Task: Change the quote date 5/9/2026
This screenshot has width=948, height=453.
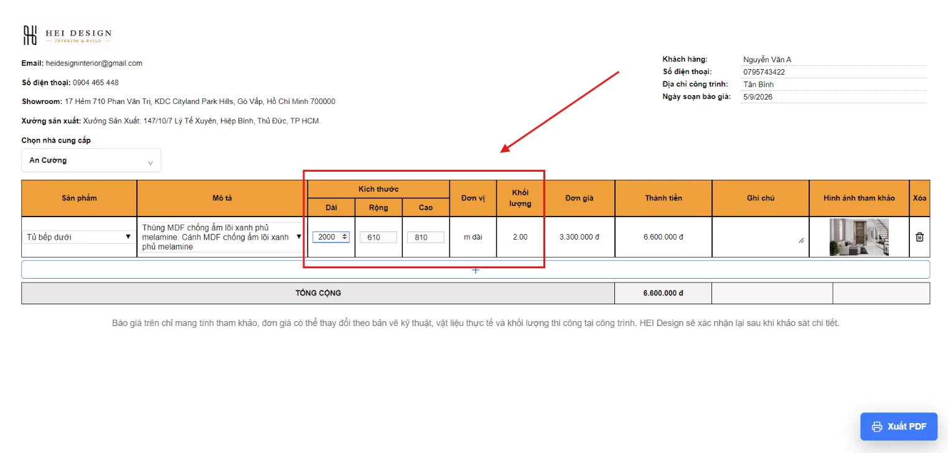Action: point(833,97)
